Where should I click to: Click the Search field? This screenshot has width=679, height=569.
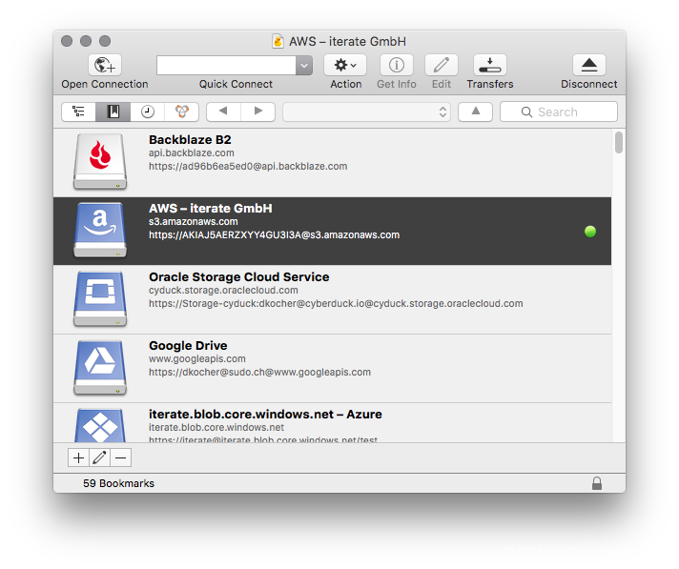click(x=559, y=112)
